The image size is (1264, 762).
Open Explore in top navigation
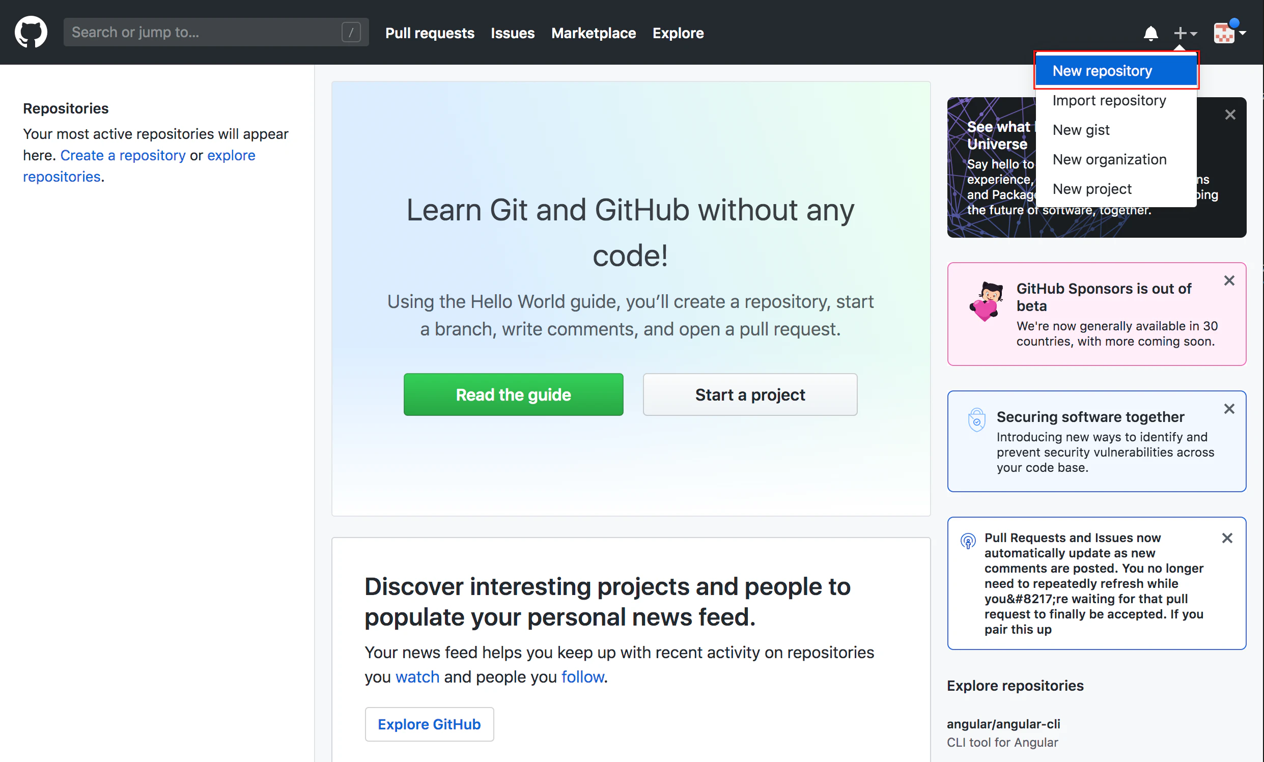pos(678,33)
